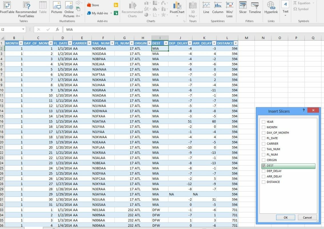
Task: Check the YEAR slicer checkbox
Action: point(263,122)
